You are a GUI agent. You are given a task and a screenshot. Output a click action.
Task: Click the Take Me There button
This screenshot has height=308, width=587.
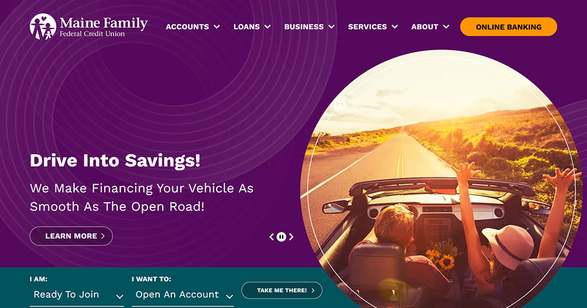coord(282,290)
